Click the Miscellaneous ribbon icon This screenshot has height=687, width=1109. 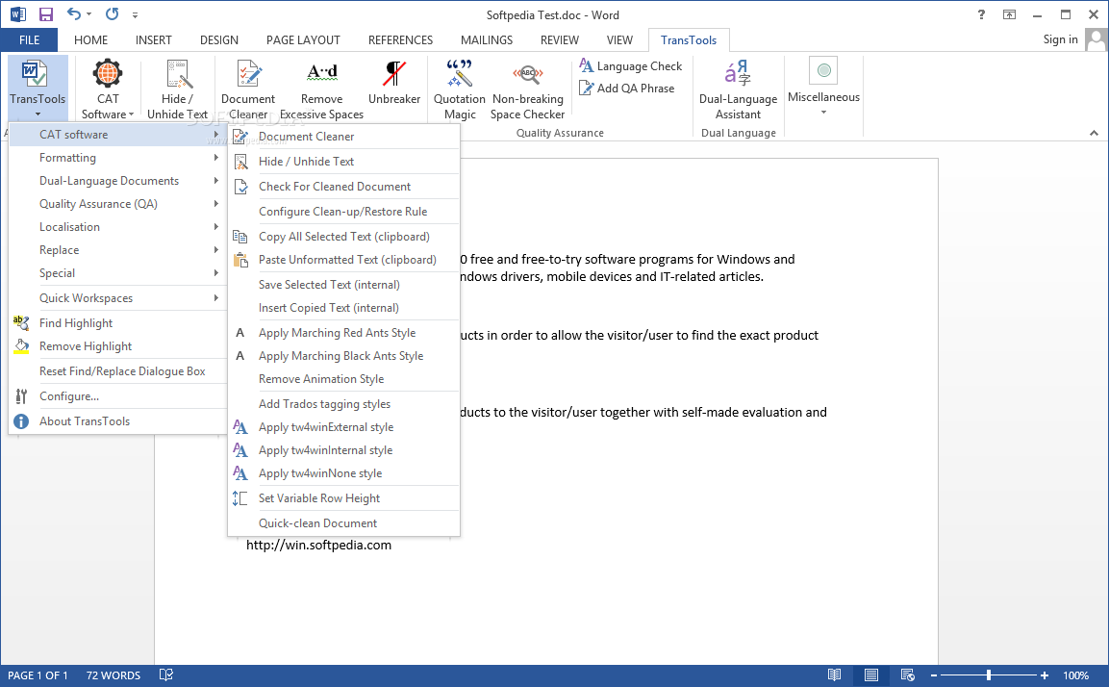point(823,71)
